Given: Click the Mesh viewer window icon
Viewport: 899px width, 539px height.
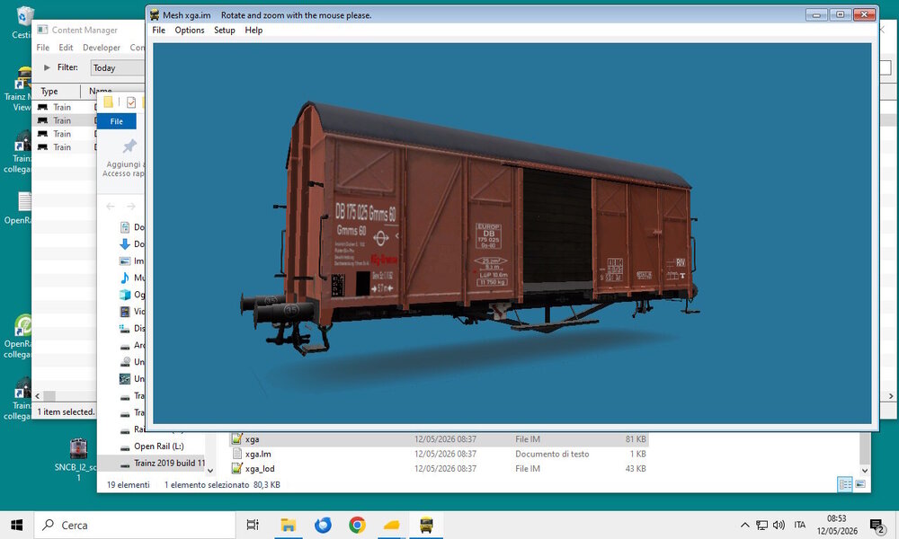Looking at the screenshot, I should coord(155,15).
